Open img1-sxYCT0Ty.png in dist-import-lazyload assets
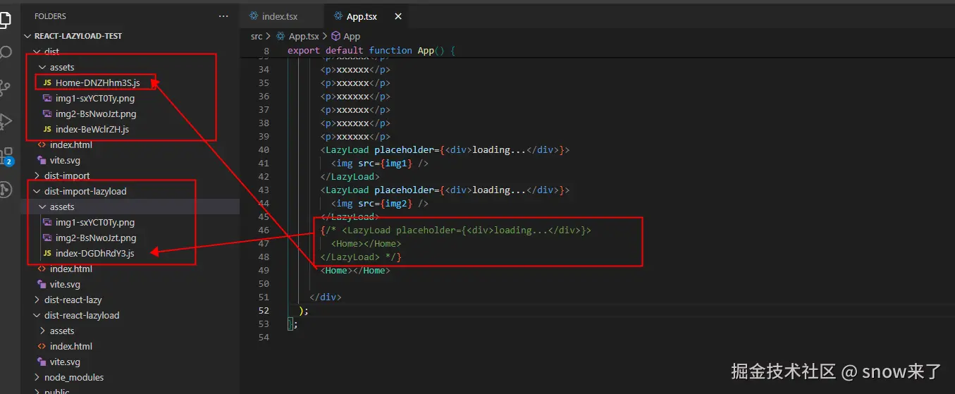955x394 pixels. pyautogui.click(x=95, y=222)
